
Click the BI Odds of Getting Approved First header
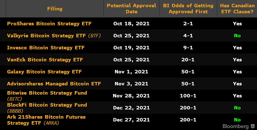click(188, 9)
